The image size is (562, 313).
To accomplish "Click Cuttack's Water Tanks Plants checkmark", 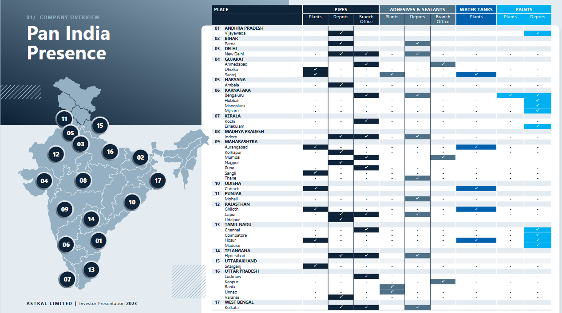I will point(476,188).
